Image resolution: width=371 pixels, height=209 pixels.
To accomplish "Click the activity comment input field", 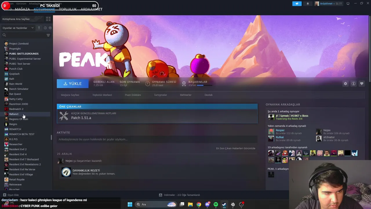I will 157,139.
